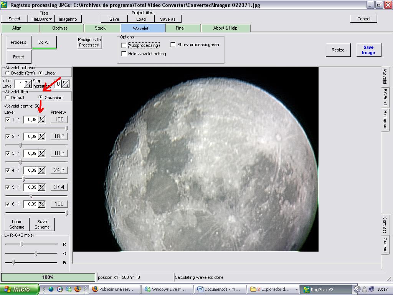Click the Do All button
Screen dimensions: 393x295
(x=44, y=42)
